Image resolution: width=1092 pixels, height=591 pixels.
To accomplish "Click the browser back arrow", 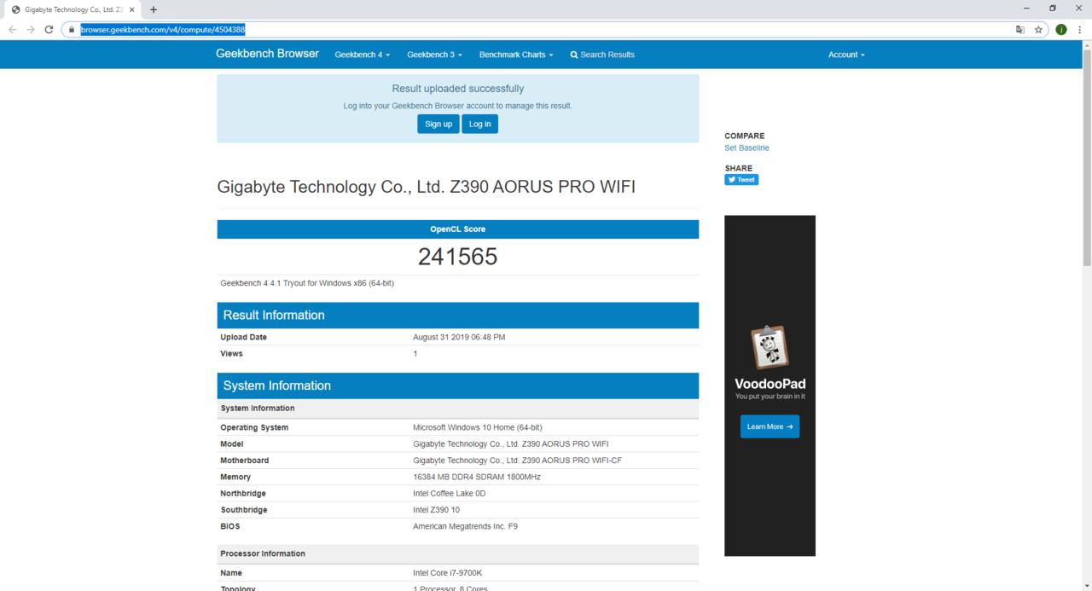I will (12, 29).
